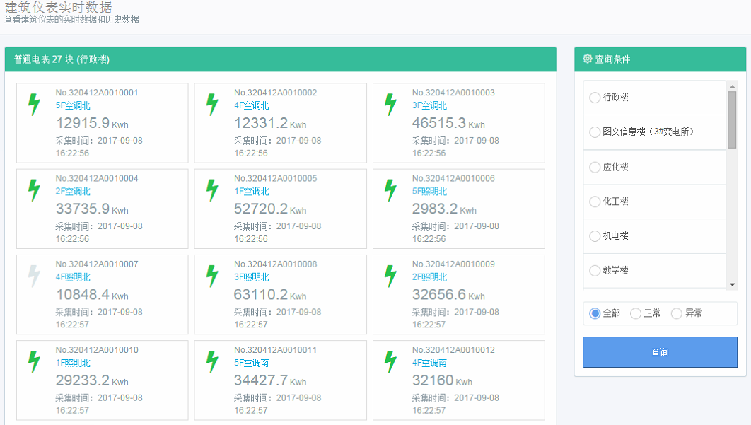
Task: Open the 4F照明北 meter link
Action: tap(73, 277)
